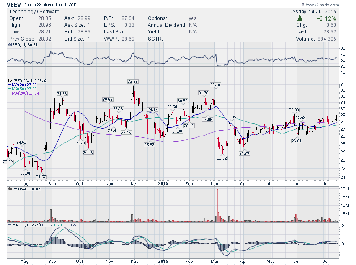
Task: Click the VWAP 28.69 value
Action: 128,39
